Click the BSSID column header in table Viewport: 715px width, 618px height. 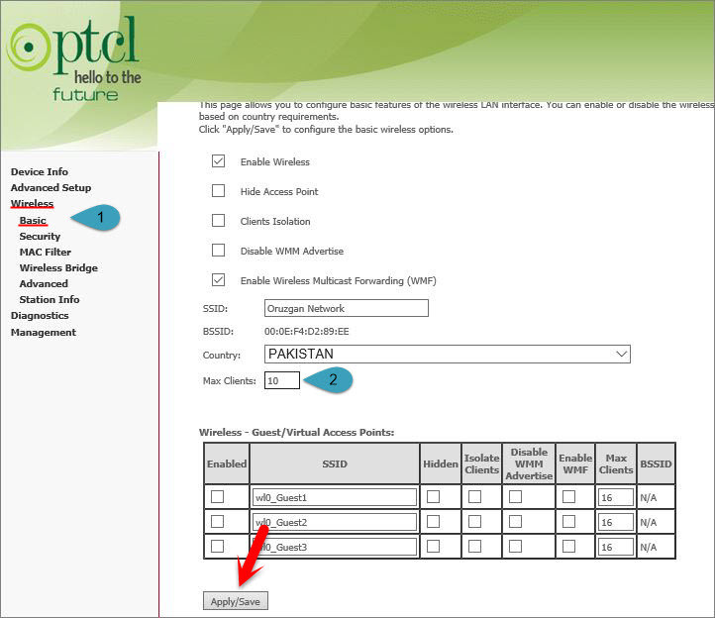656,463
